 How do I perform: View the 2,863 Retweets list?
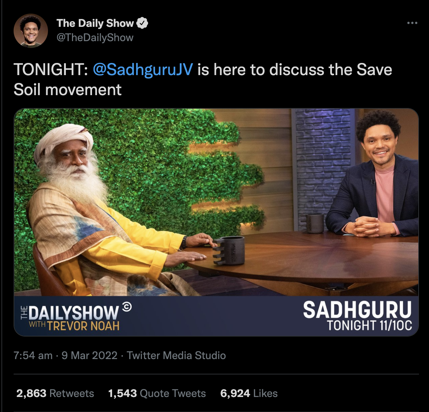pyautogui.click(x=55, y=393)
